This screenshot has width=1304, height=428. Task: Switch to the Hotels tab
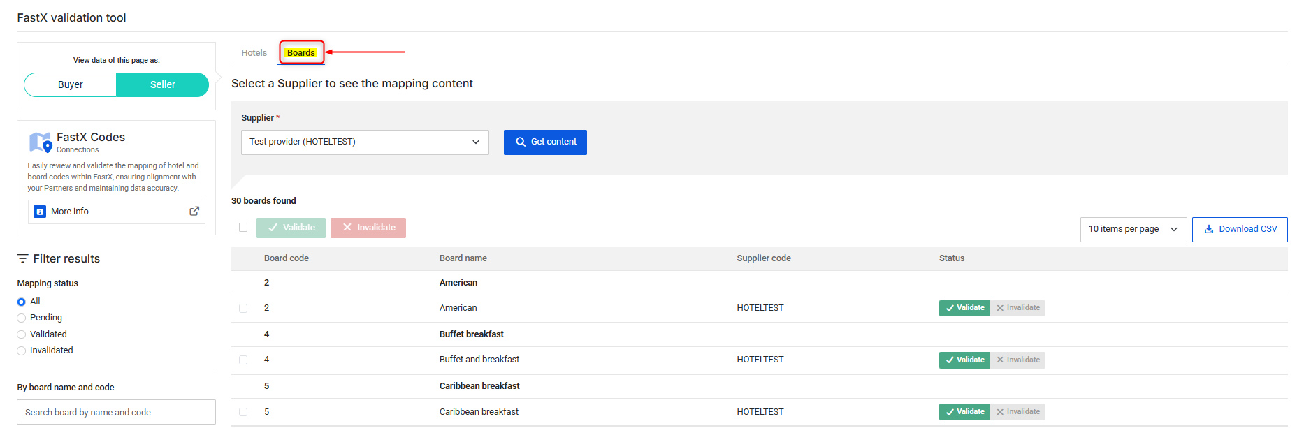(x=254, y=53)
